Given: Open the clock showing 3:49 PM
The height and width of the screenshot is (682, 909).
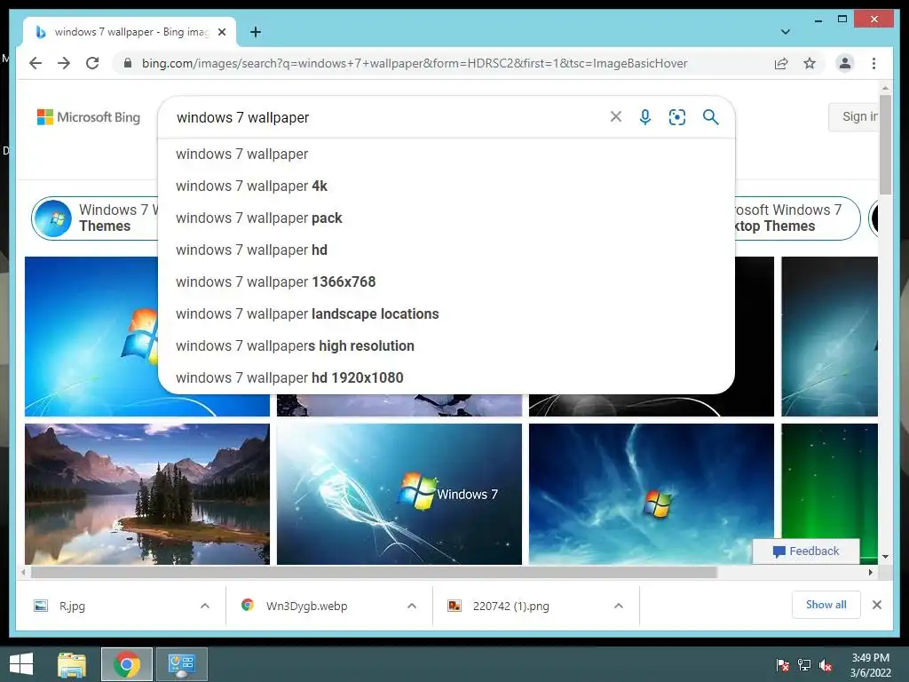Looking at the screenshot, I should [x=870, y=665].
